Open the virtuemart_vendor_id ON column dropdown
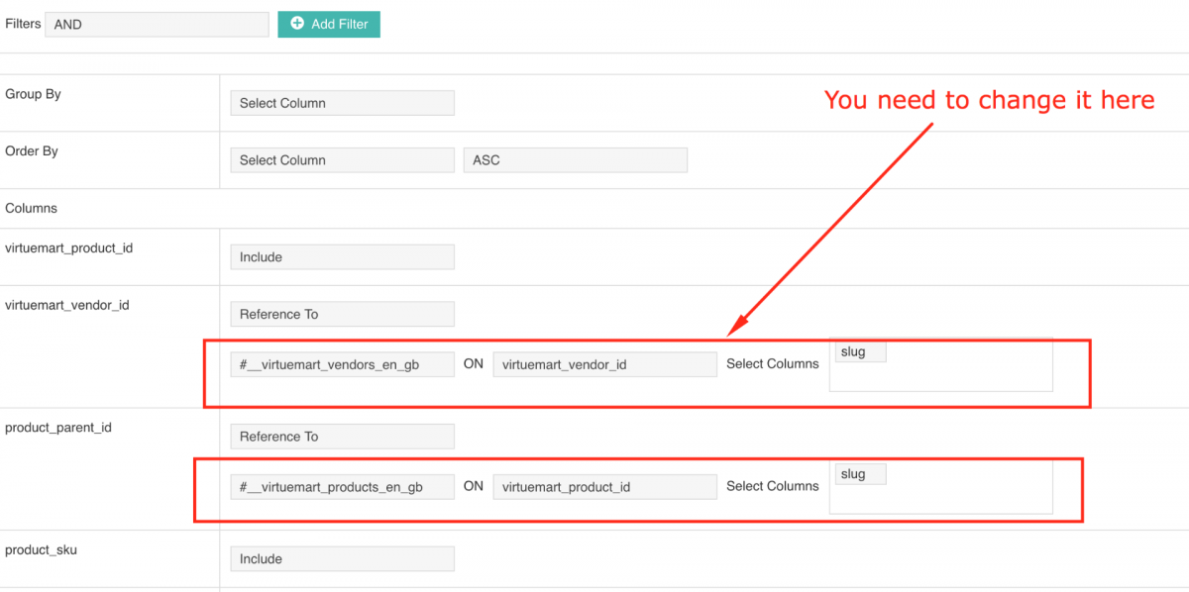 (604, 364)
